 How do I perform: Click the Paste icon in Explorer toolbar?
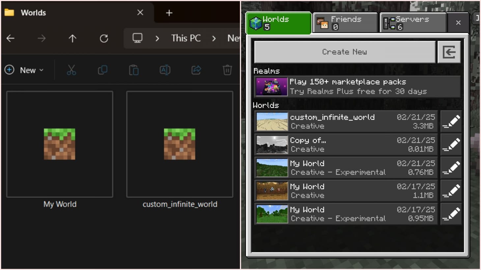click(134, 70)
